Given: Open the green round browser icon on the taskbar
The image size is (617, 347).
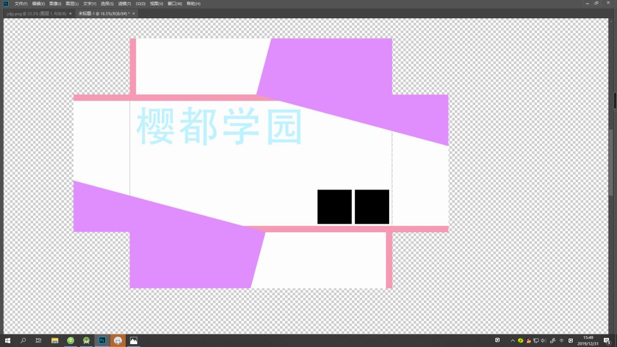Looking at the screenshot, I should [70, 340].
